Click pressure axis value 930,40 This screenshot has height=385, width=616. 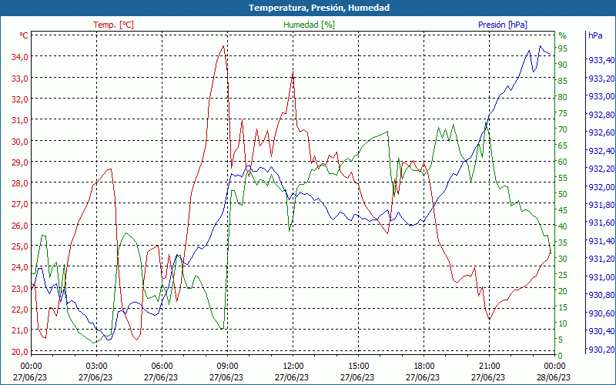[601, 331]
